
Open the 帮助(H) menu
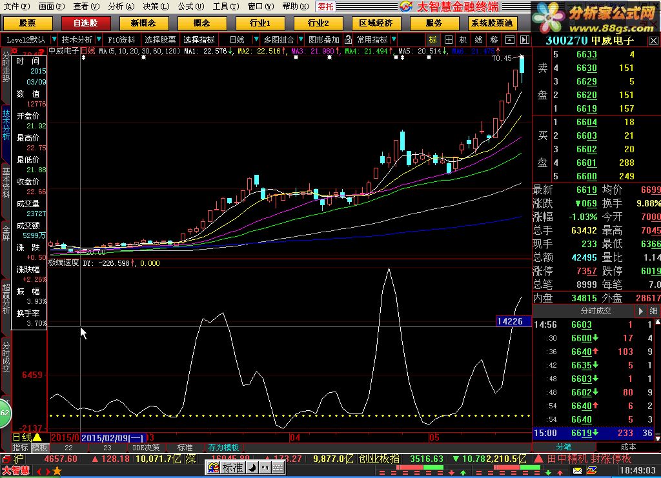click(296, 6)
